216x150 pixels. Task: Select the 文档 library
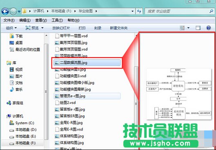click(16, 83)
